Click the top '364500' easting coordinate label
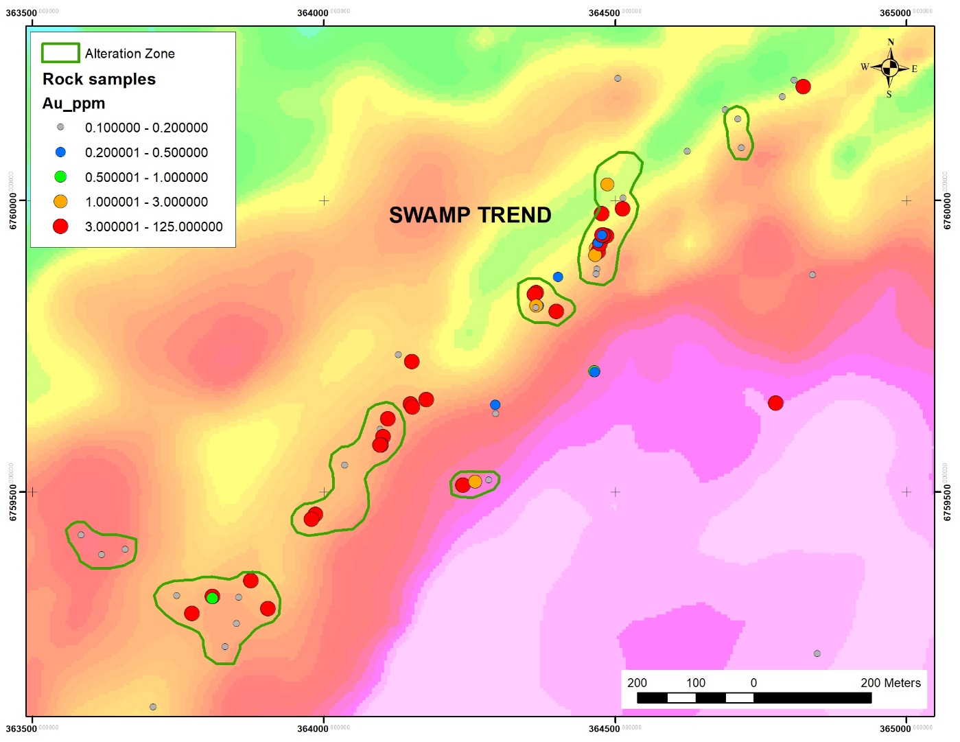The image size is (960, 742). [605, 13]
